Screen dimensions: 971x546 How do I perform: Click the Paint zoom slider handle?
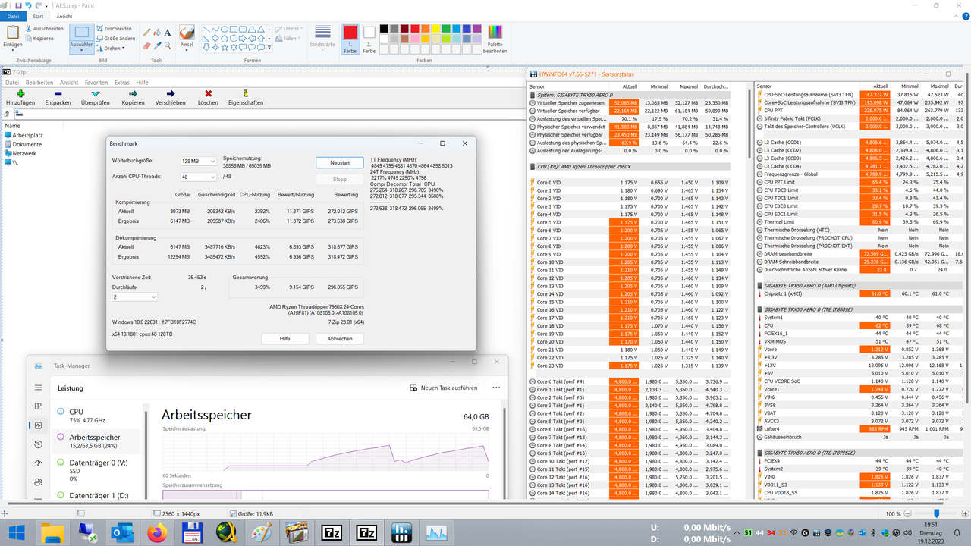pyautogui.click(x=936, y=513)
